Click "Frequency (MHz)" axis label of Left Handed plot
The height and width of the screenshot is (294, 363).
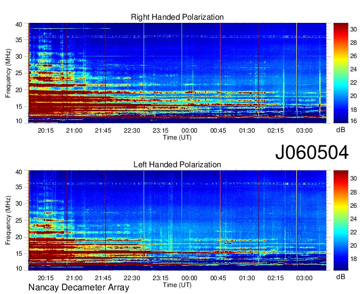point(8,220)
